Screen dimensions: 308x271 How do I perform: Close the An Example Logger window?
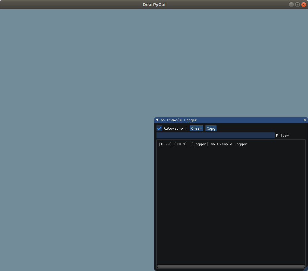click(305, 120)
